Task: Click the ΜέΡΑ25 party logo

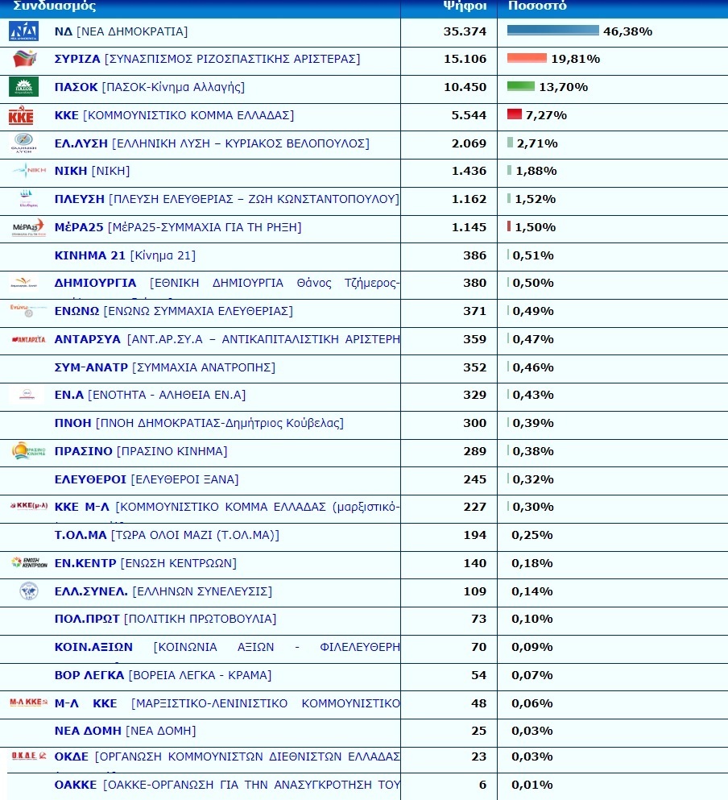Action: [28, 227]
